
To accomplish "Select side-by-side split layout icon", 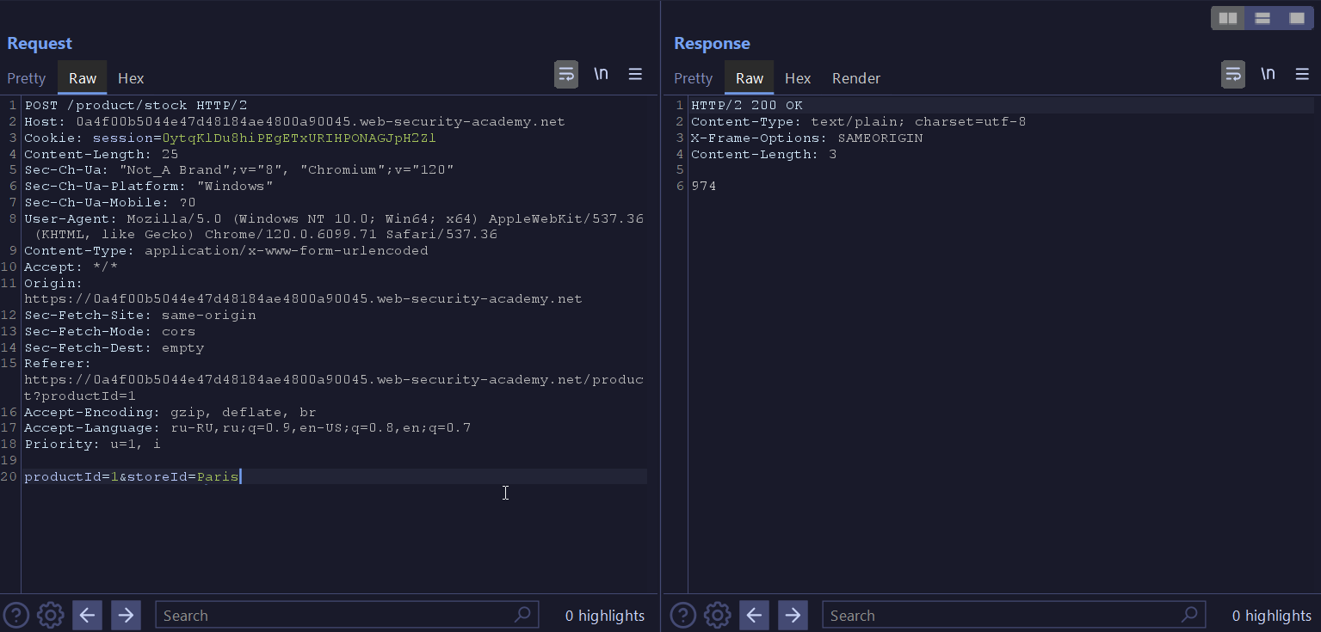I will click(x=1228, y=18).
